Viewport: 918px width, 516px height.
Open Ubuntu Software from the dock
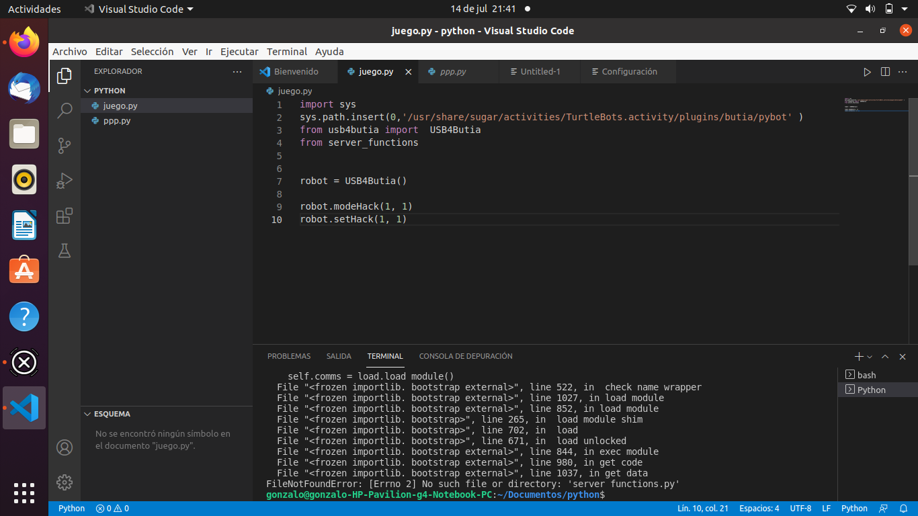[24, 271]
